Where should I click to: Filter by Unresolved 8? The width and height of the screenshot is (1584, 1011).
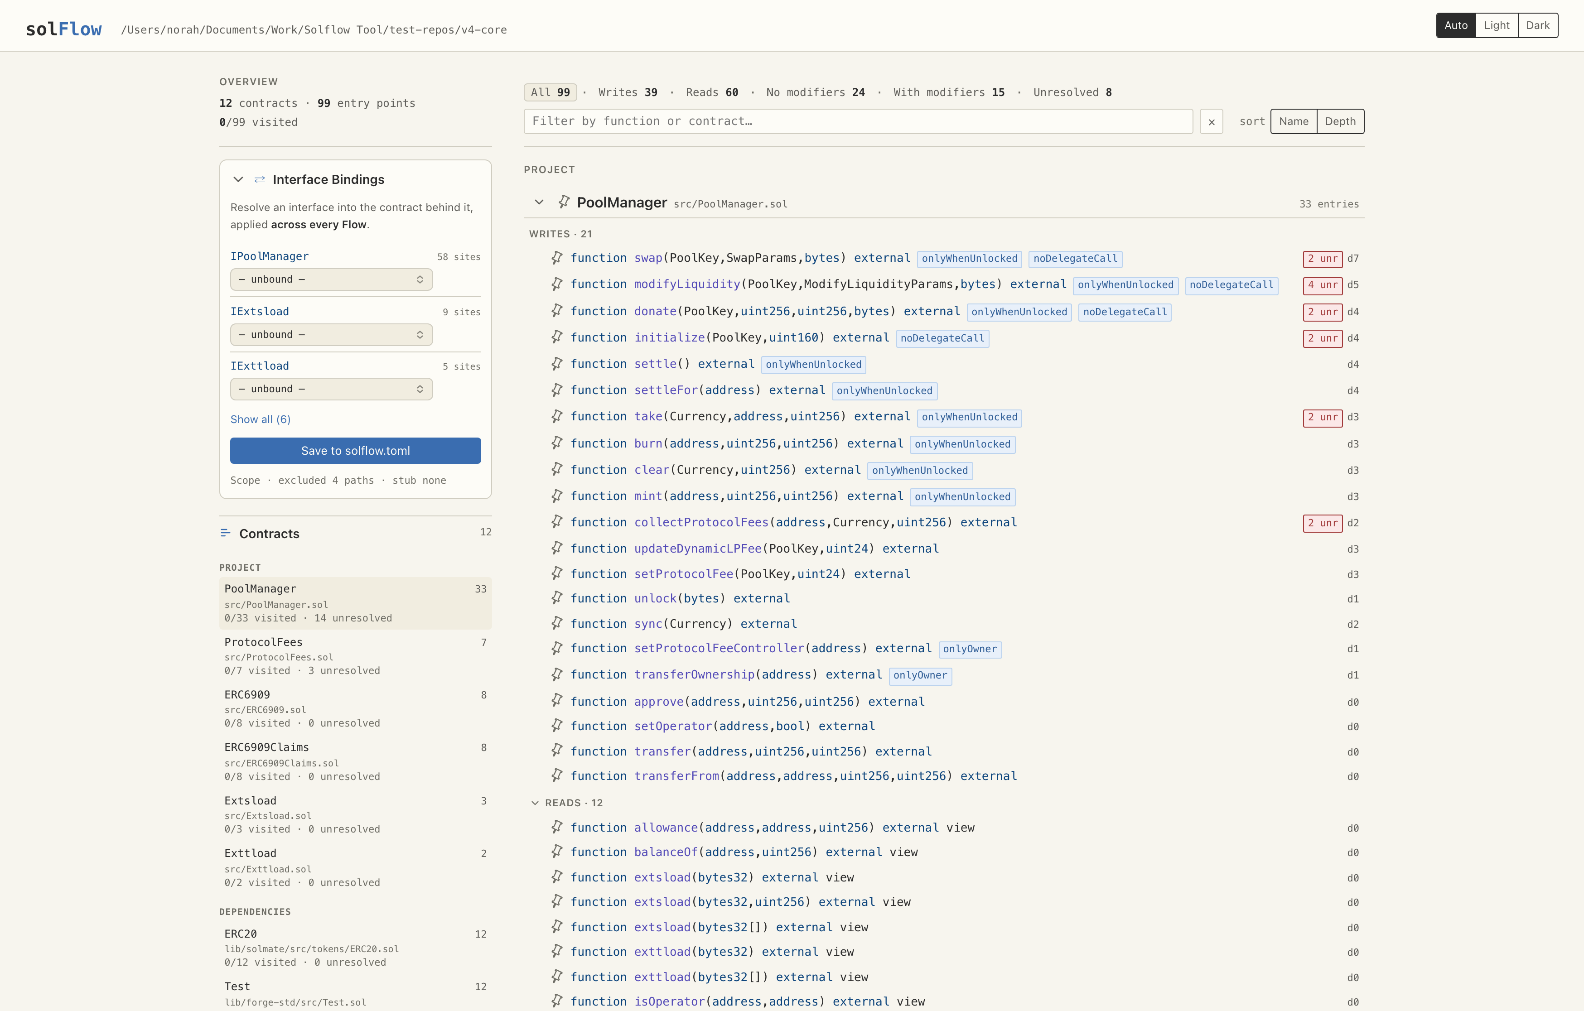point(1072,92)
